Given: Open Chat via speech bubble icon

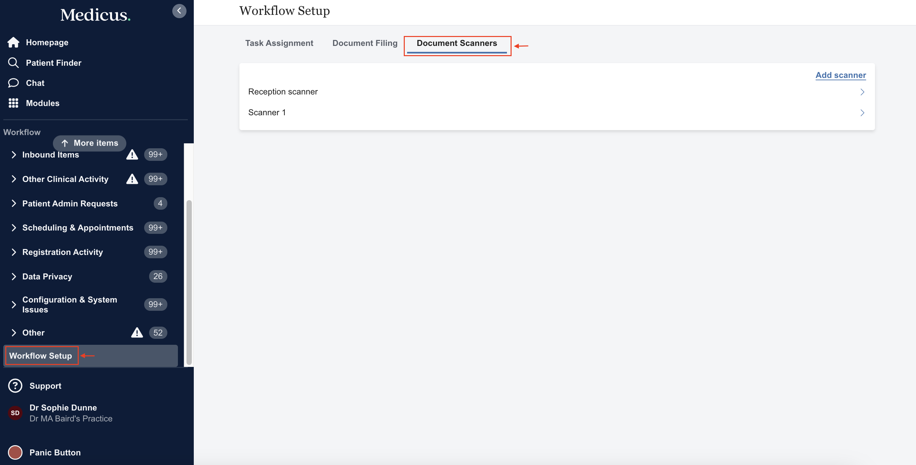Looking at the screenshot, I should (13, 83).
